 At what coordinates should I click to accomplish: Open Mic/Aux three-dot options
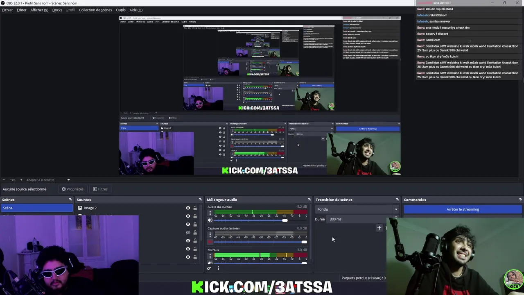point(210,256)
